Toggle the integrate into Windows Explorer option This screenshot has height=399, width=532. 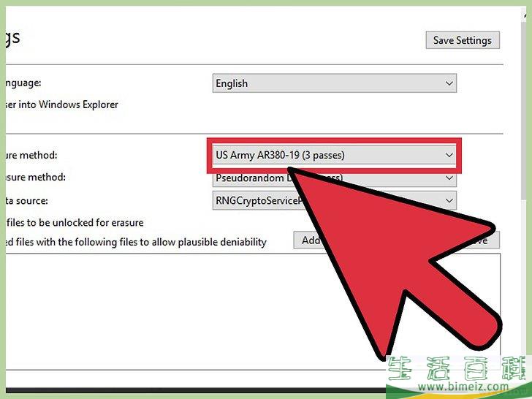click(x=58, y=104)
